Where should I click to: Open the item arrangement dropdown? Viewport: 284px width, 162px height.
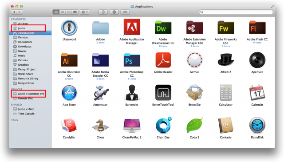tap(84, 12)
